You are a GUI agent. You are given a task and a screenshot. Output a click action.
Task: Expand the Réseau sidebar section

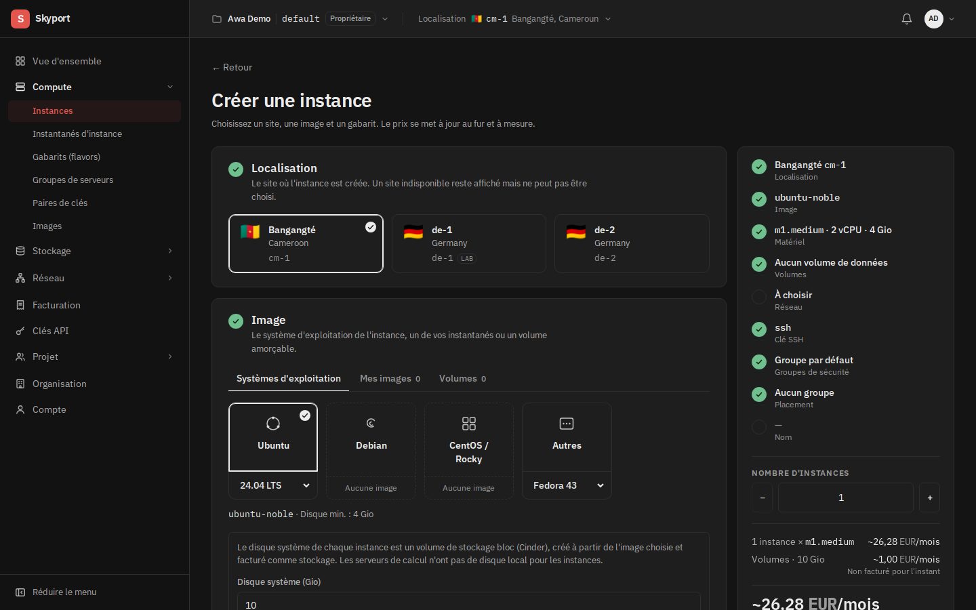click(x=170, y=278)
